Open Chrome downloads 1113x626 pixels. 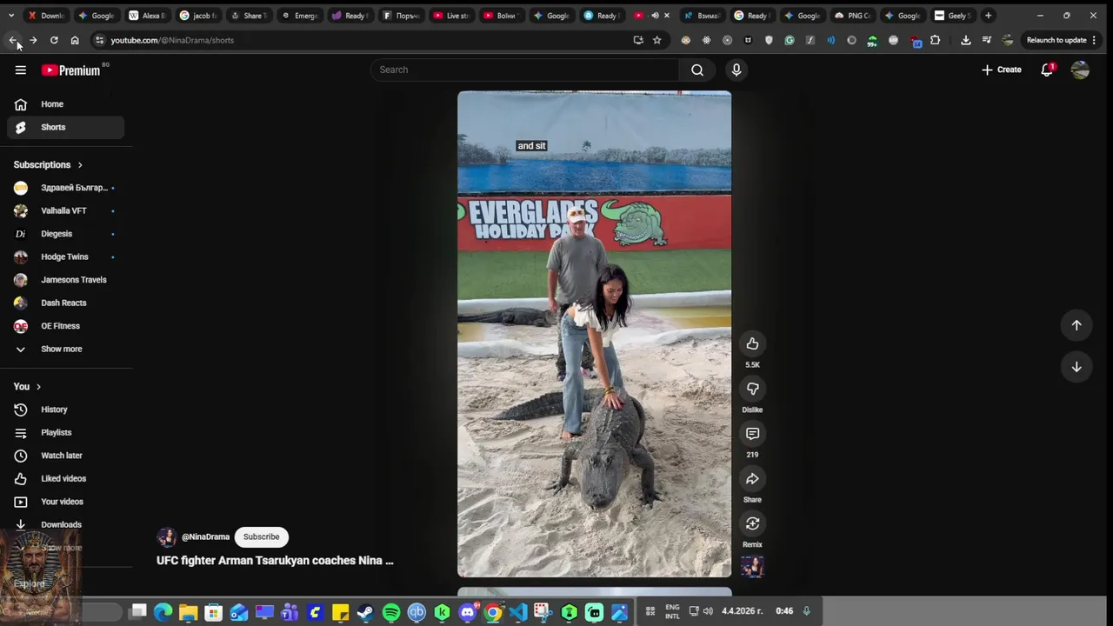(965, 40)
